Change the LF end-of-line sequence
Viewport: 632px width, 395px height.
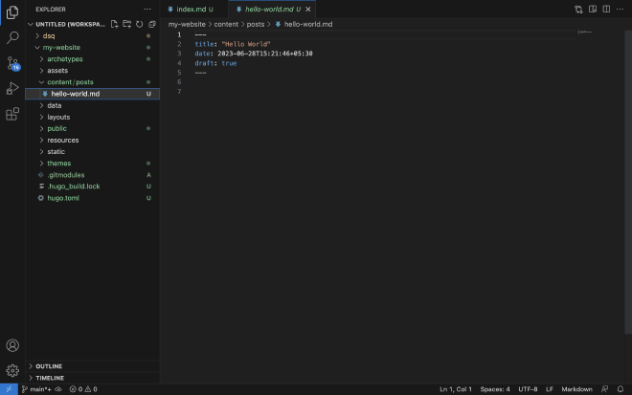pyautogui.click(x=550, y=389)
